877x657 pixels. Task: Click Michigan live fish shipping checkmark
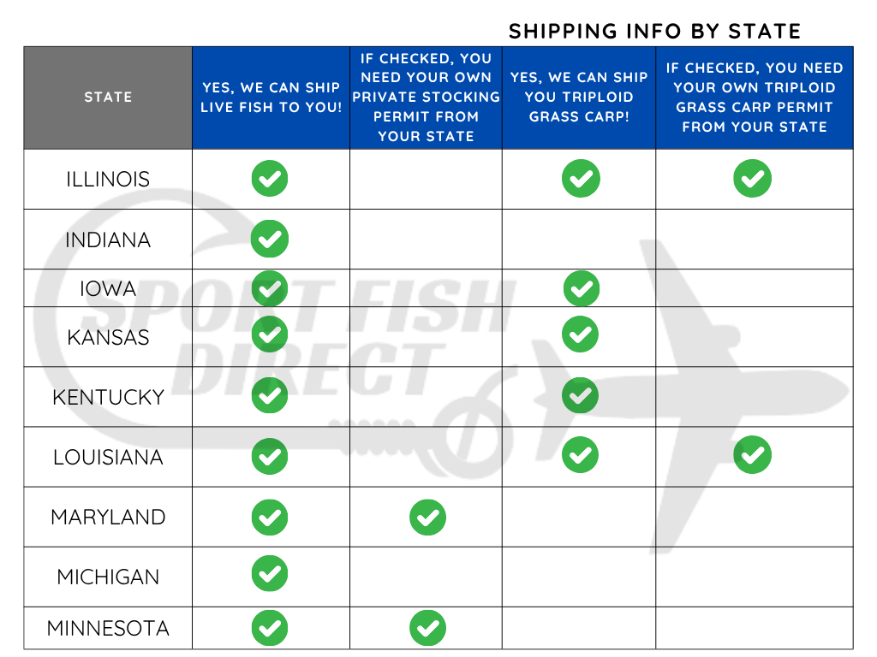pyautogui.click(x=270, y=573)
